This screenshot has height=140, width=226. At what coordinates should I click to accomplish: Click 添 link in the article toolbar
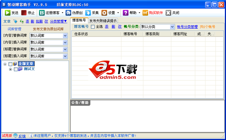click(x=27, y=21)
